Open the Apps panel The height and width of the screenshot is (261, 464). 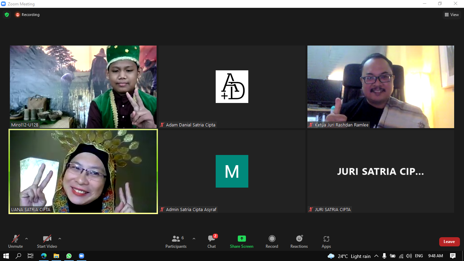click(326, 241)
